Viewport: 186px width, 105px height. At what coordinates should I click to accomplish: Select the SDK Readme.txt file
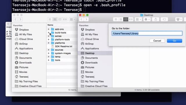(62, 46)
